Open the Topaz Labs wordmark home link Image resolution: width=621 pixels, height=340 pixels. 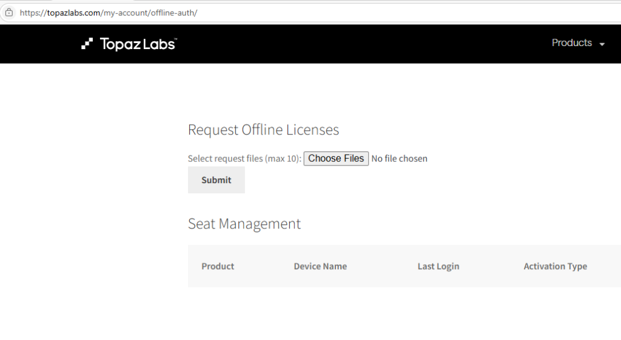point(137,44)
